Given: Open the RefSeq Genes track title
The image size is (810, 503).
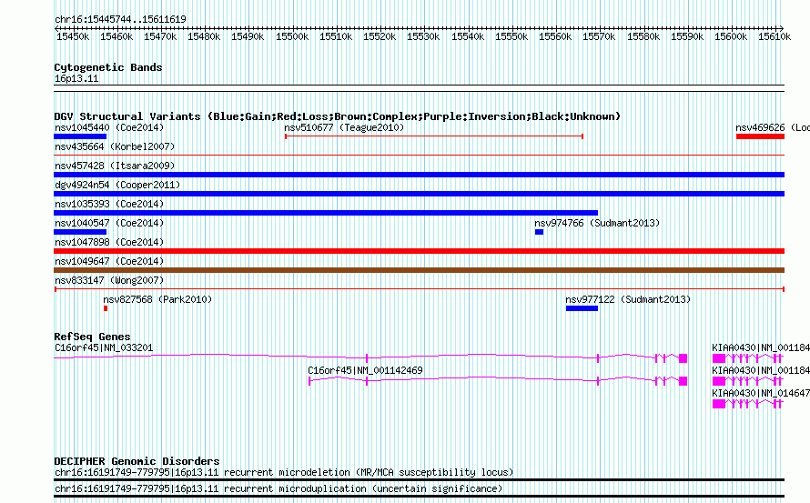Looking at the screenshot, I should coord(92,337).
